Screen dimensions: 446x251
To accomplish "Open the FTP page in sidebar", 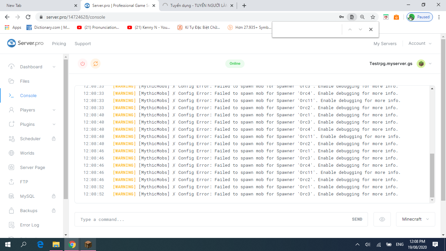I will (24, 182).
